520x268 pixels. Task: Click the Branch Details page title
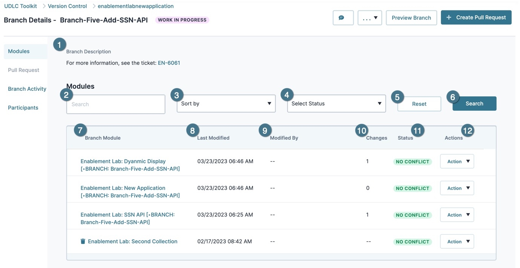coord(76,20)
